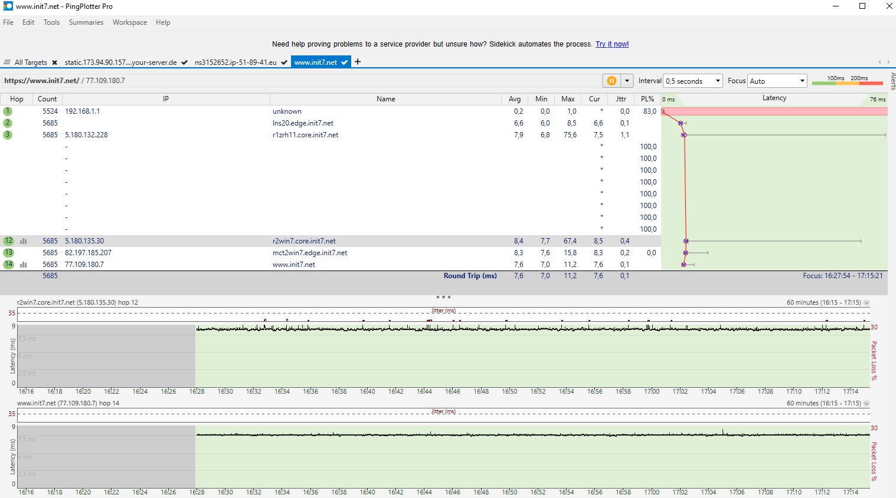The width and height of the screenshot is (896, 498).
Task: Sort by the Count column header
Action: [47, 99]
